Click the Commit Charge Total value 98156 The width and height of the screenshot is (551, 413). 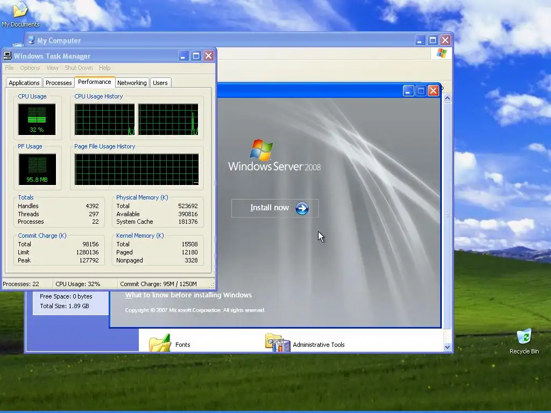[90, 244]
